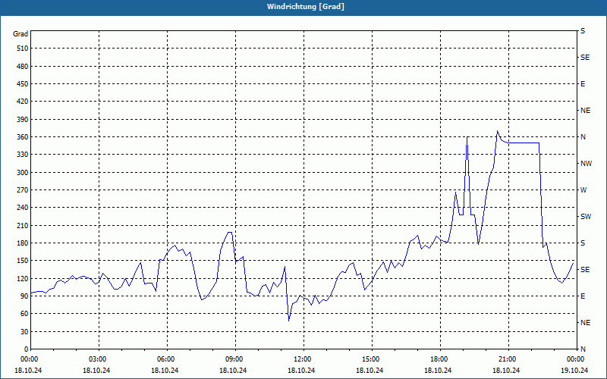This screenshot has width=607, height=379.
Task: Click the 21:00 time label
Action: click(x=508, y=359)
